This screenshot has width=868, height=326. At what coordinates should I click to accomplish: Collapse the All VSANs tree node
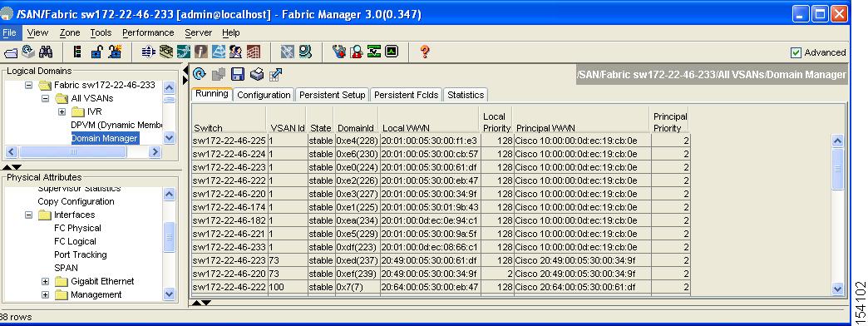46,98
